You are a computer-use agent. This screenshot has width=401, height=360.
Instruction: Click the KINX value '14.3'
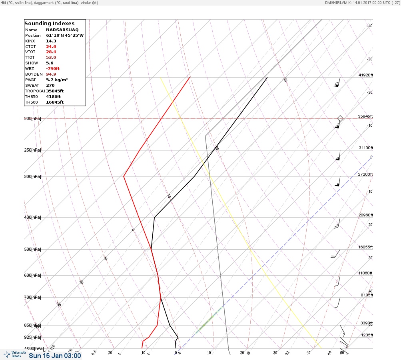click(x=51, y=41)
